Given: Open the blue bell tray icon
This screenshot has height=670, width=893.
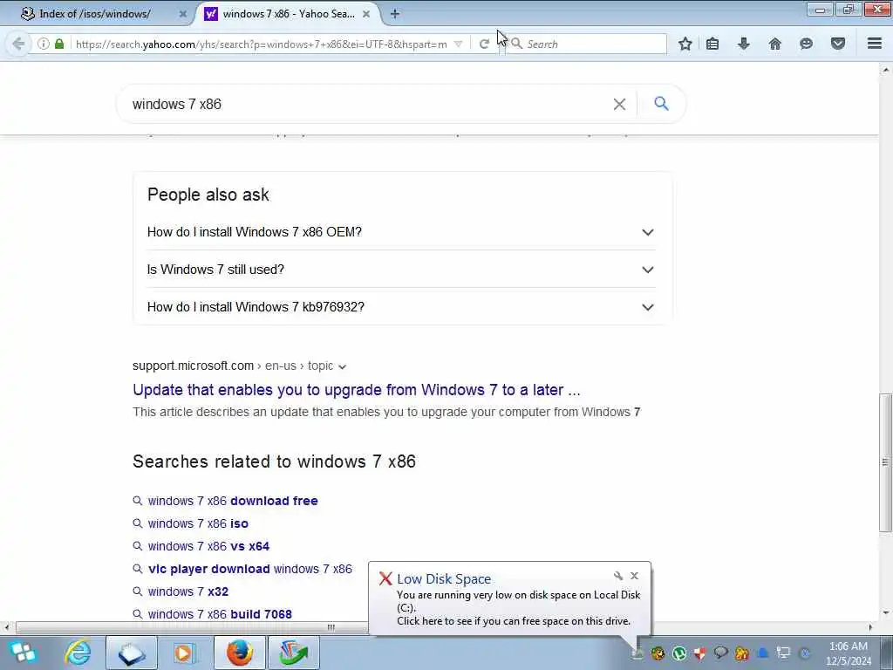Looking at the screenshot, I should [x=763, y=653].
